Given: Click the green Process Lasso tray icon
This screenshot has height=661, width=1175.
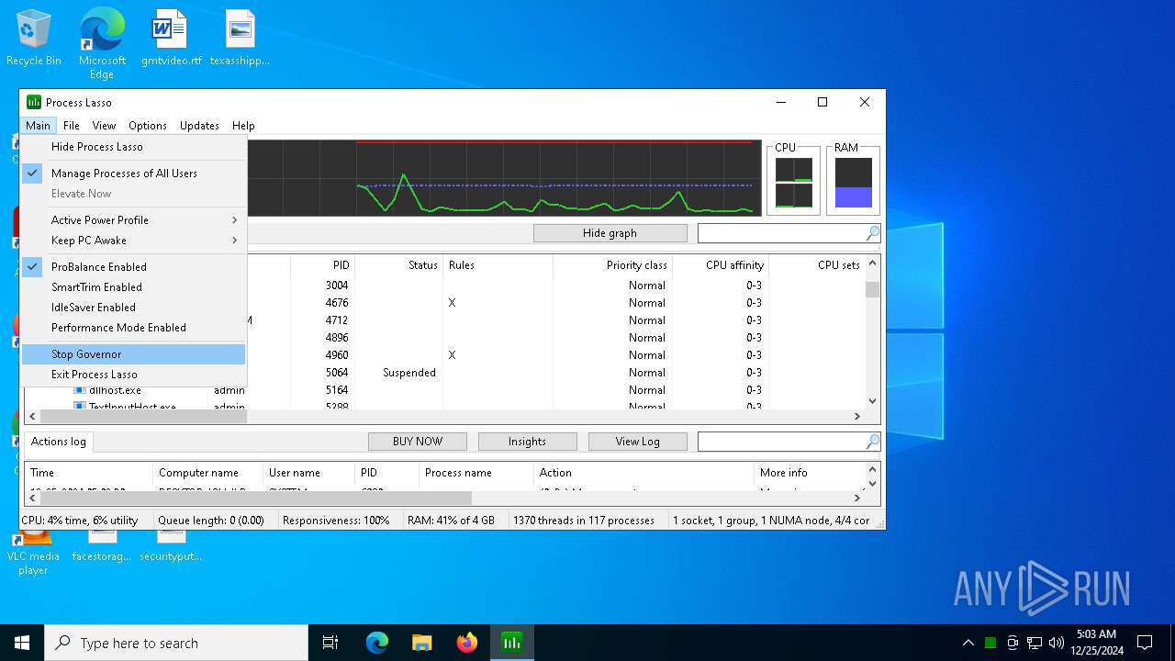Looking at the screenshot, I should point(990,643).
